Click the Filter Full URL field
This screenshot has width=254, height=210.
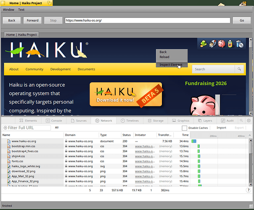(x=27, y=128)
